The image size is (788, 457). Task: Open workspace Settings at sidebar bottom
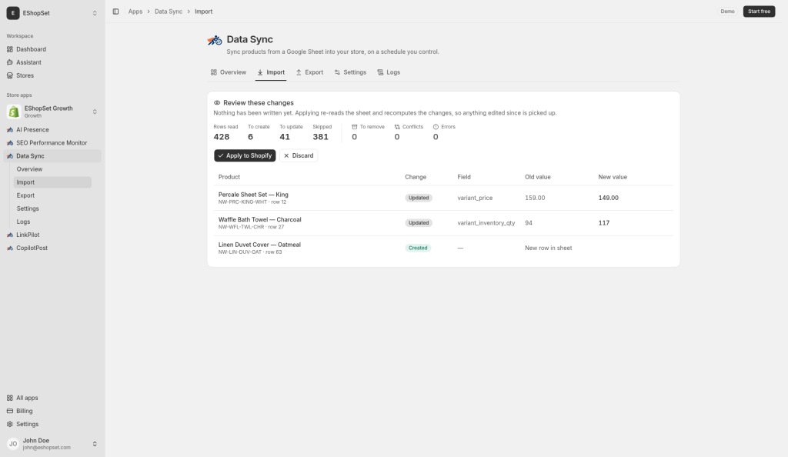point(52,424)
